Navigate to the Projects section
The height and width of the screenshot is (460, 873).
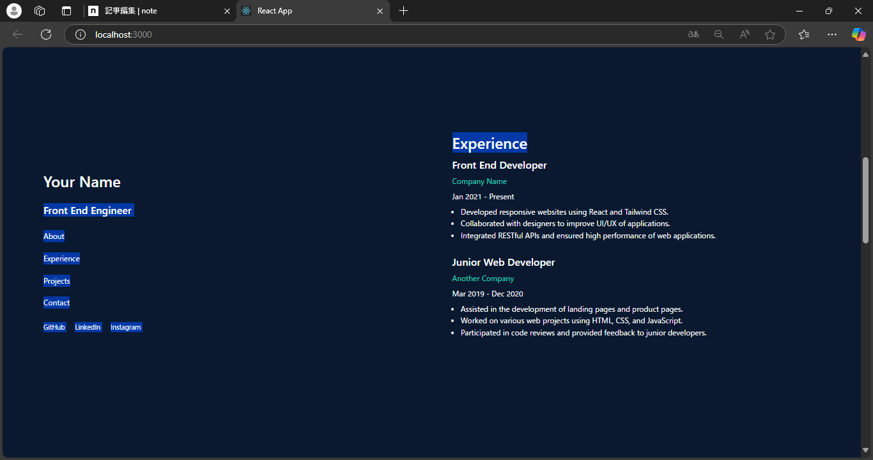(56, 280)
